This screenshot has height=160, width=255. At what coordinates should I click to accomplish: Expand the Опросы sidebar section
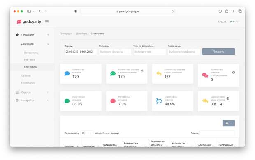(x=48, y=92)
